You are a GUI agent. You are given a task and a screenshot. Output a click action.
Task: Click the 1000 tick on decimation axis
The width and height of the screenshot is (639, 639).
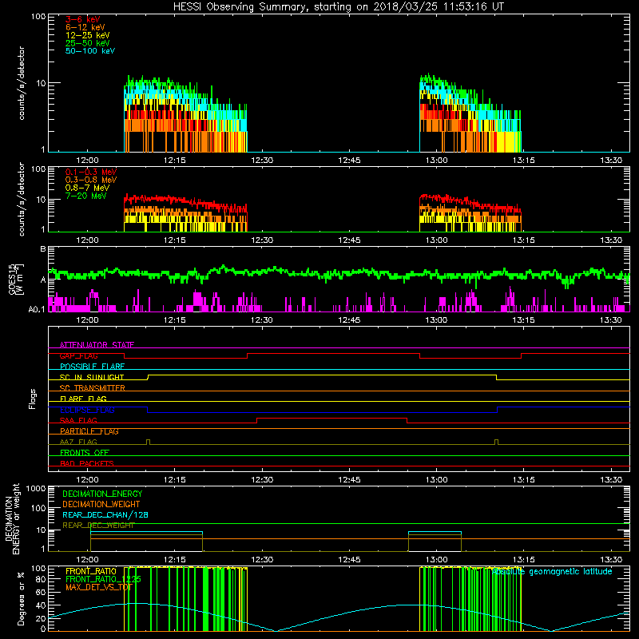(x=36, y=488)
